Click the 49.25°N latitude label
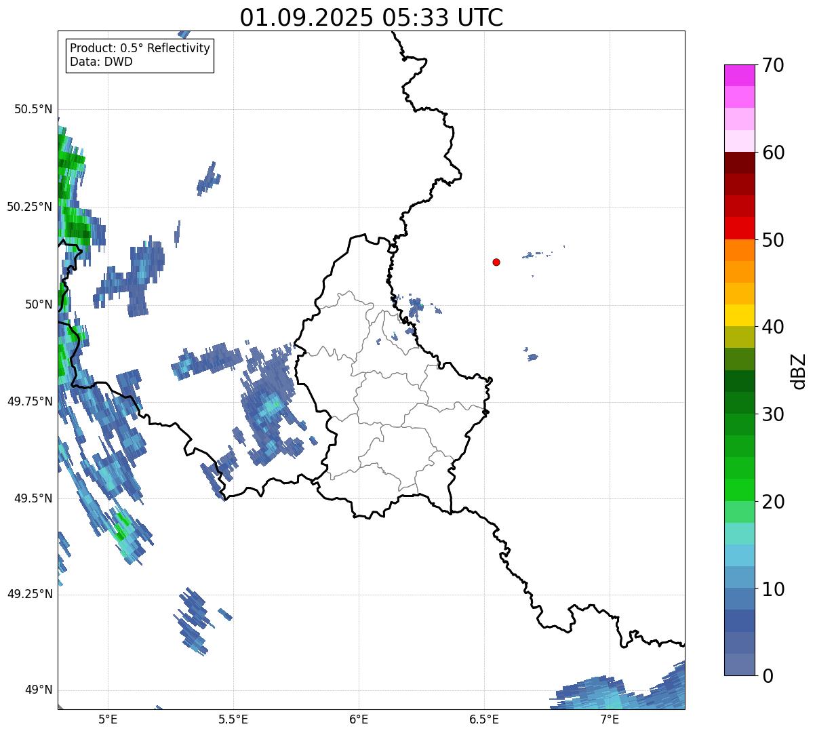 [30, 594]
